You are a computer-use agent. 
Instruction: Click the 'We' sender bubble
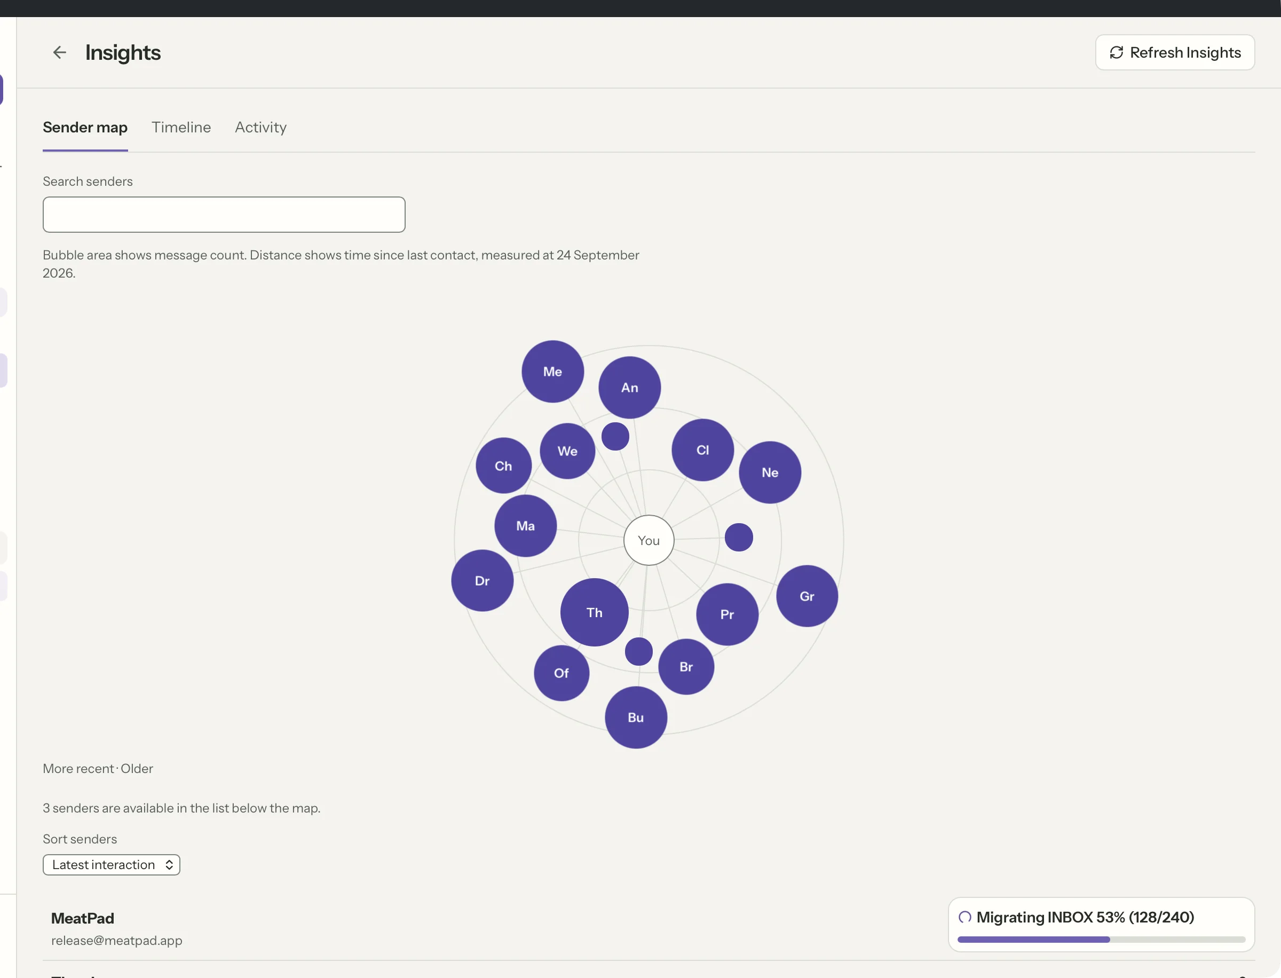click(x=567, y=451)
